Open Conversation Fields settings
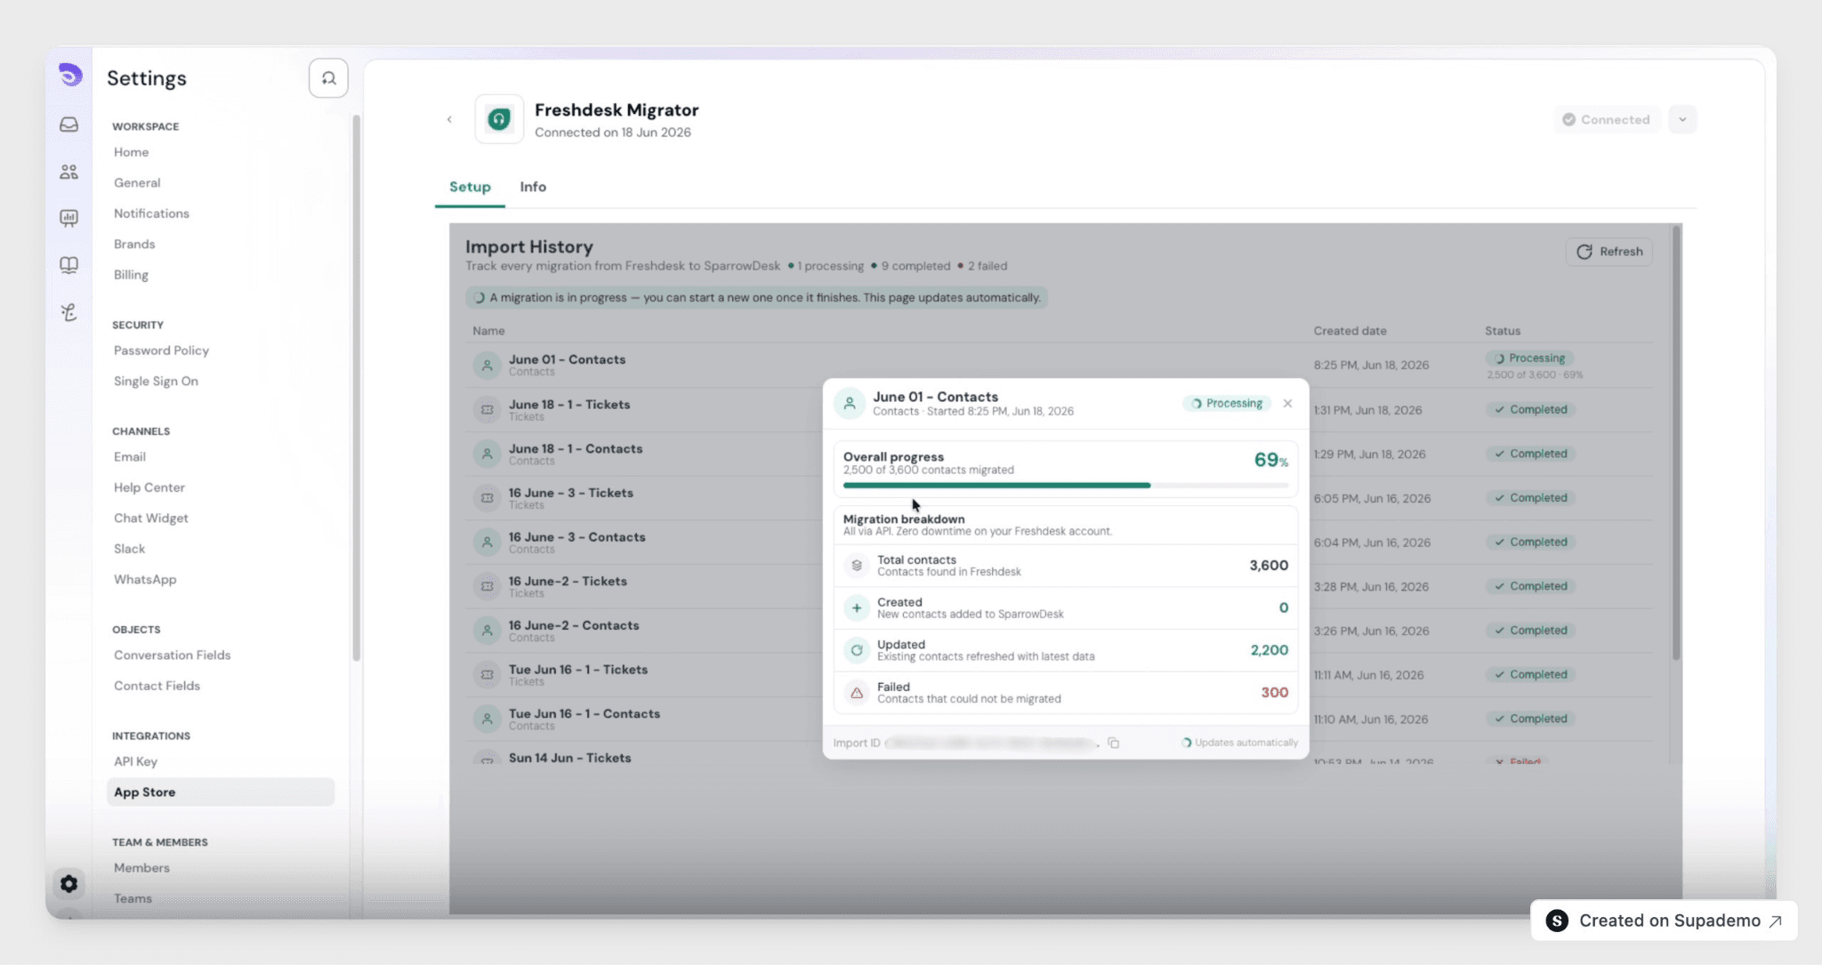The image size is (1822, 965). pos(172,655)
